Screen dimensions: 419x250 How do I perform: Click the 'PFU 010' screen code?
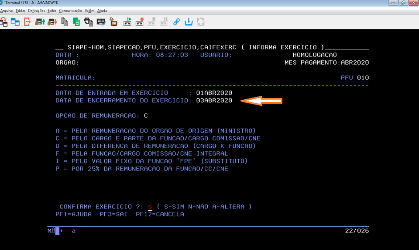pos(355,78)
